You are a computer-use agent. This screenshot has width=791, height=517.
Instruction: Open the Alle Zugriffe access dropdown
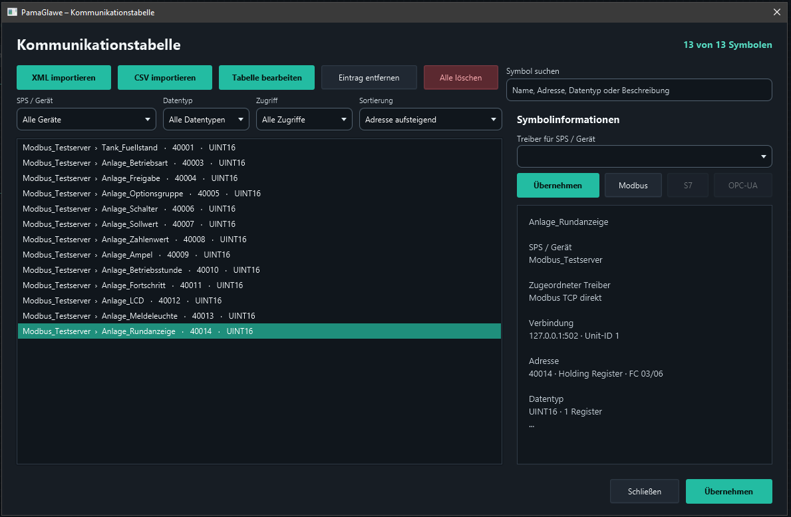tap(304, 120)
